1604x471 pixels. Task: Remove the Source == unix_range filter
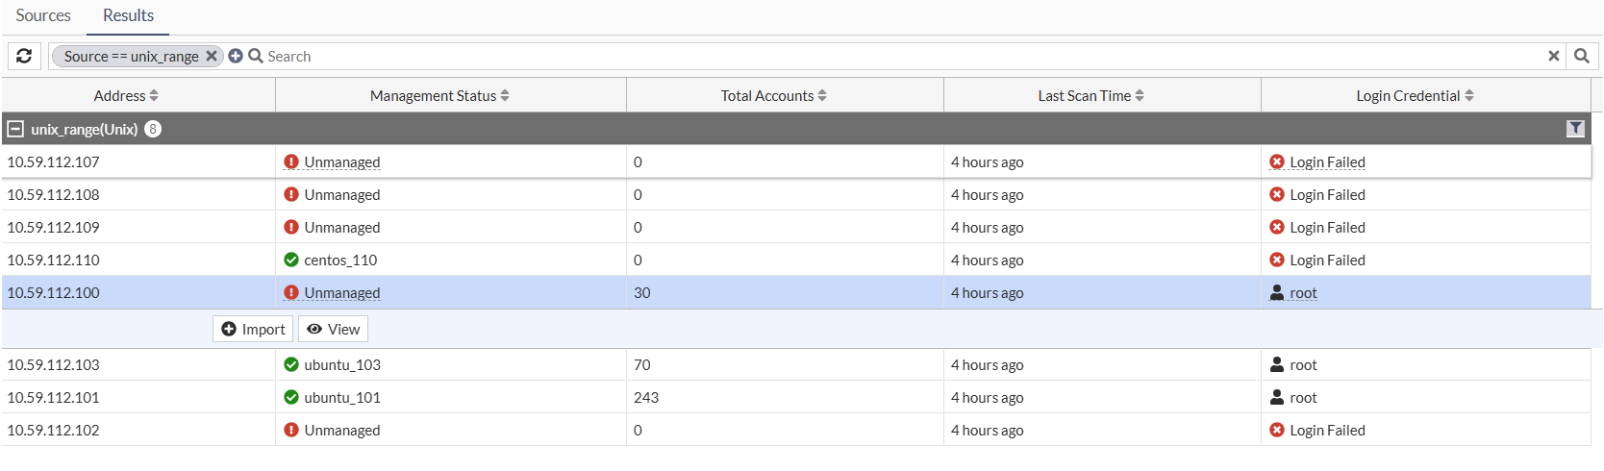tap(212, 56)
